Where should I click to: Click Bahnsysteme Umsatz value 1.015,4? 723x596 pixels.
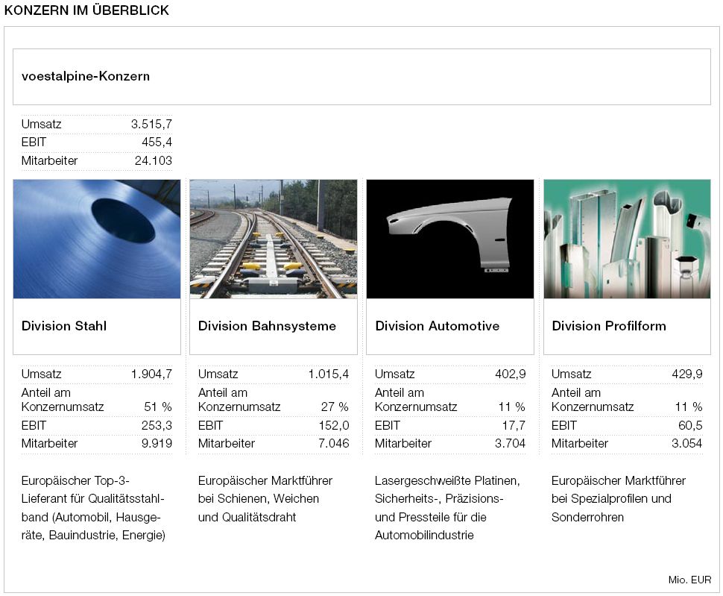click(x=328, y=374)
